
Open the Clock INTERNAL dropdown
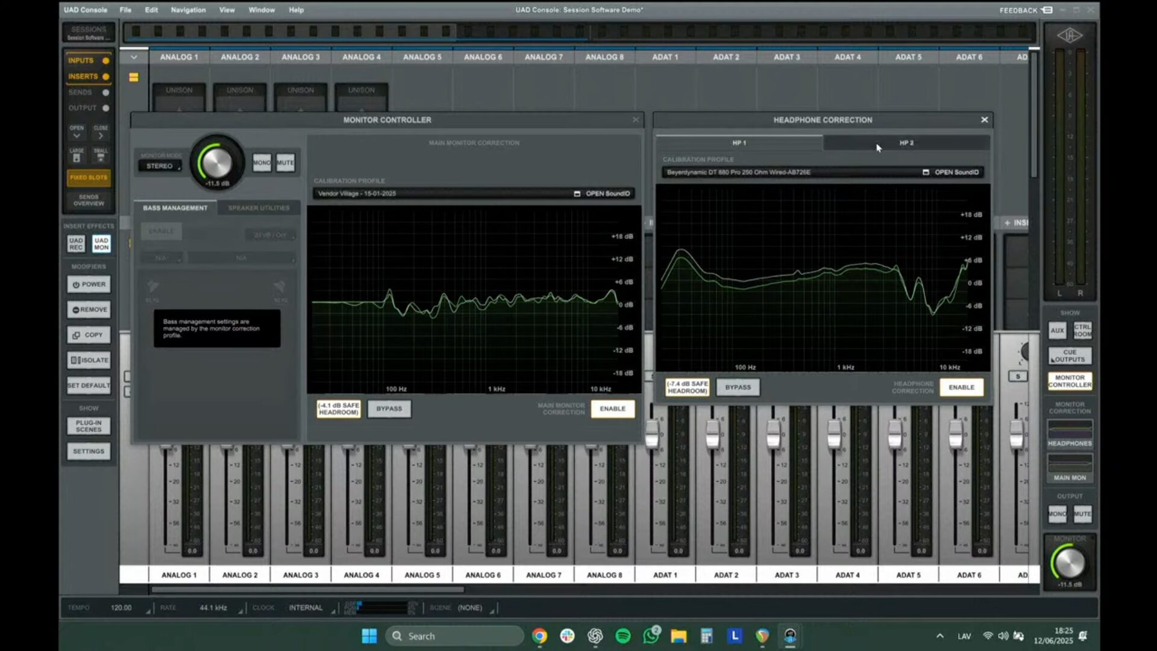click(310, 608)
